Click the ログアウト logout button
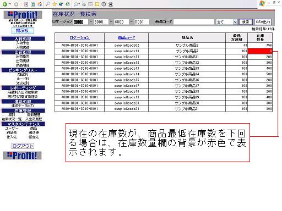 (23, 146)
